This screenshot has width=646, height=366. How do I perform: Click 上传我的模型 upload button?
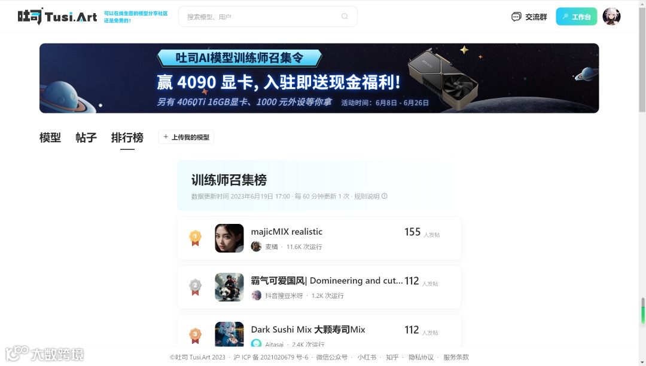click(x=186, y=137)
